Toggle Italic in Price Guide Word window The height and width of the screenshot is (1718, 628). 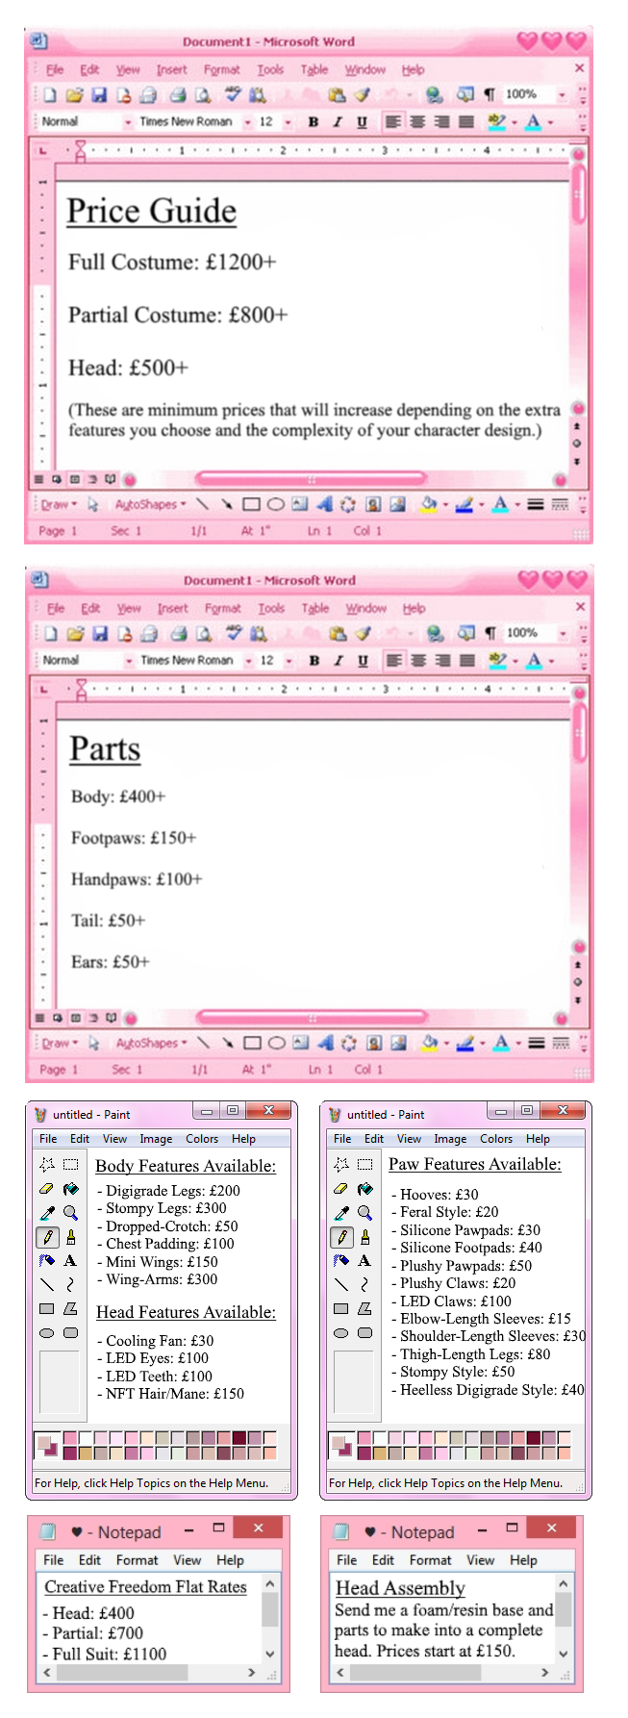[x=338, y=122]
